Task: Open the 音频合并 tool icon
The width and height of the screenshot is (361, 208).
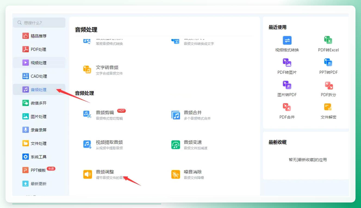Action: pyautogui.click(x=176, y=115)
